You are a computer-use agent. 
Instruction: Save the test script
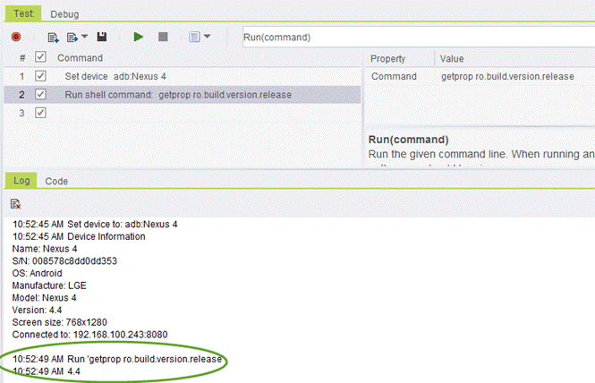(x=102, y=37)
